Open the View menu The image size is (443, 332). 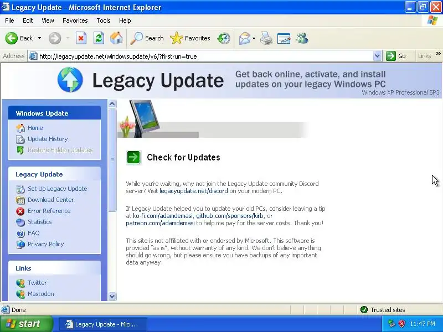point(48,20)
